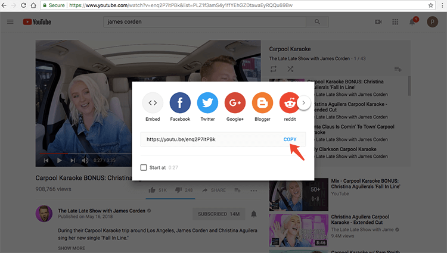Open the Mix - Carpool Karaoke BONUS thumbnail
Viewport: 447px width, 253px height.
coord(299,195)
